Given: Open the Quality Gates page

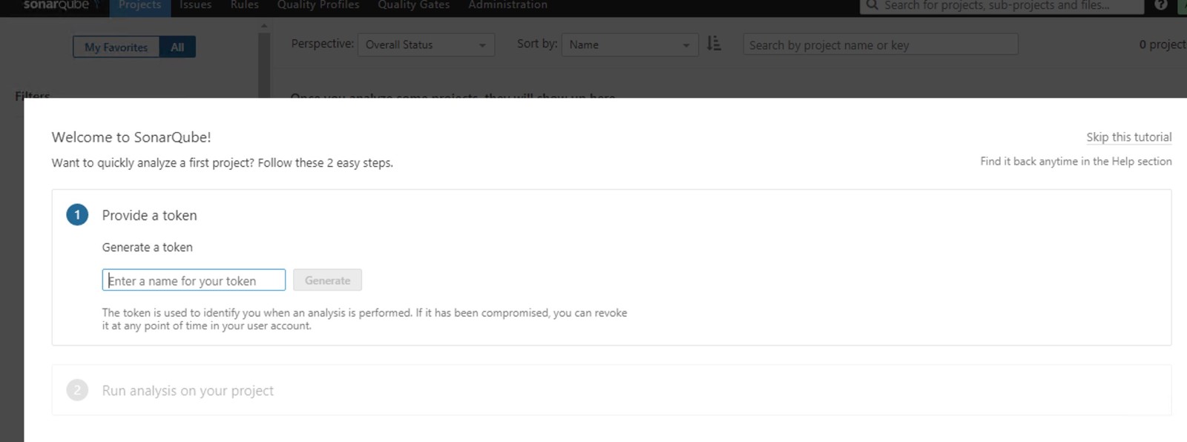Looking at the screenshot, I should 413,5.
